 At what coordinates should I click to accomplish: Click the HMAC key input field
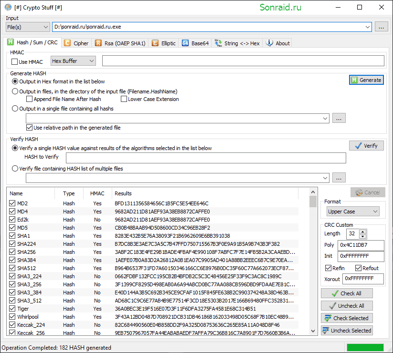tap(243, 61)
